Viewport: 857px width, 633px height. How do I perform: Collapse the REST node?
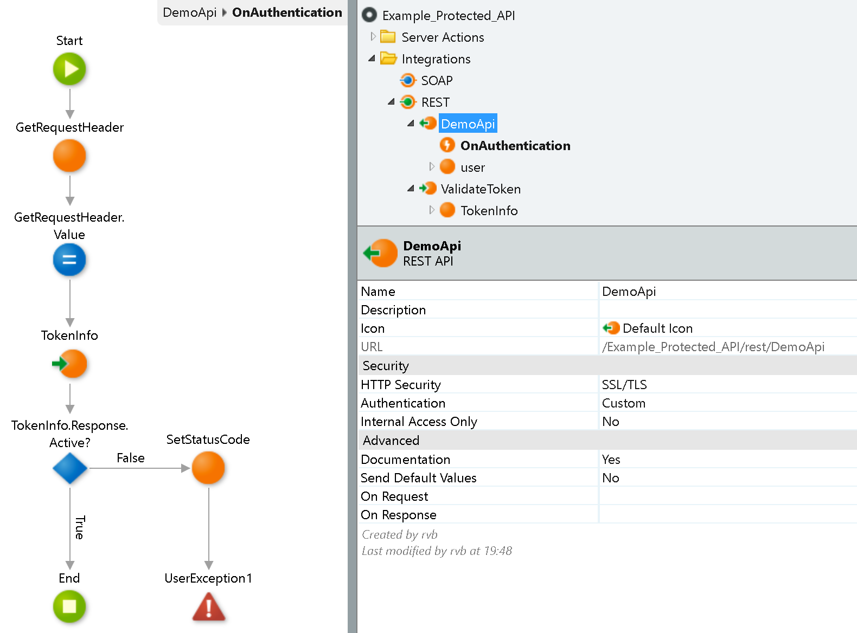coord(392,101)
